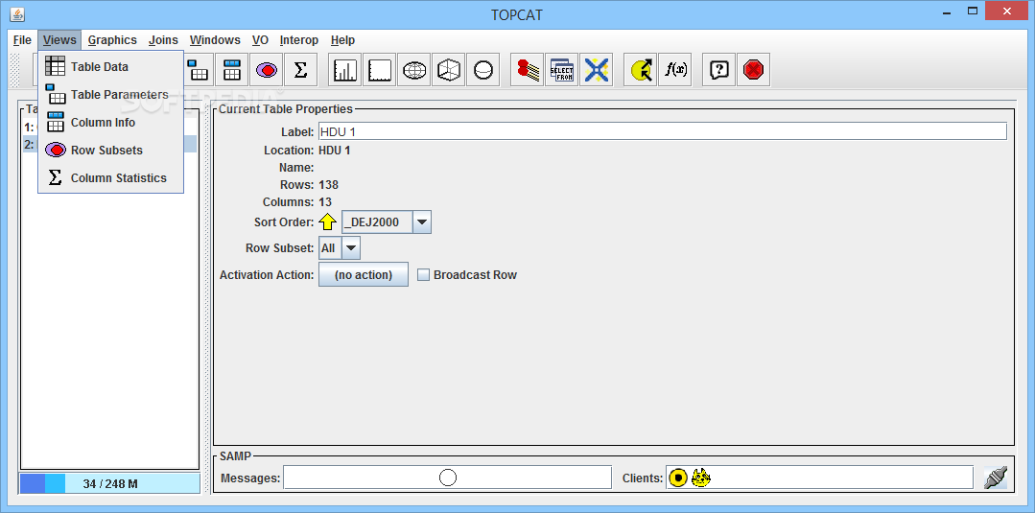Screen dimensions: 1035x513
Task: Click the SAMP connection plug icon
Action: tap(995, 478)
